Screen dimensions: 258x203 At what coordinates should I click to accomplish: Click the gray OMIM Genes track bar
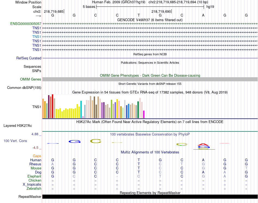point(150,79)
